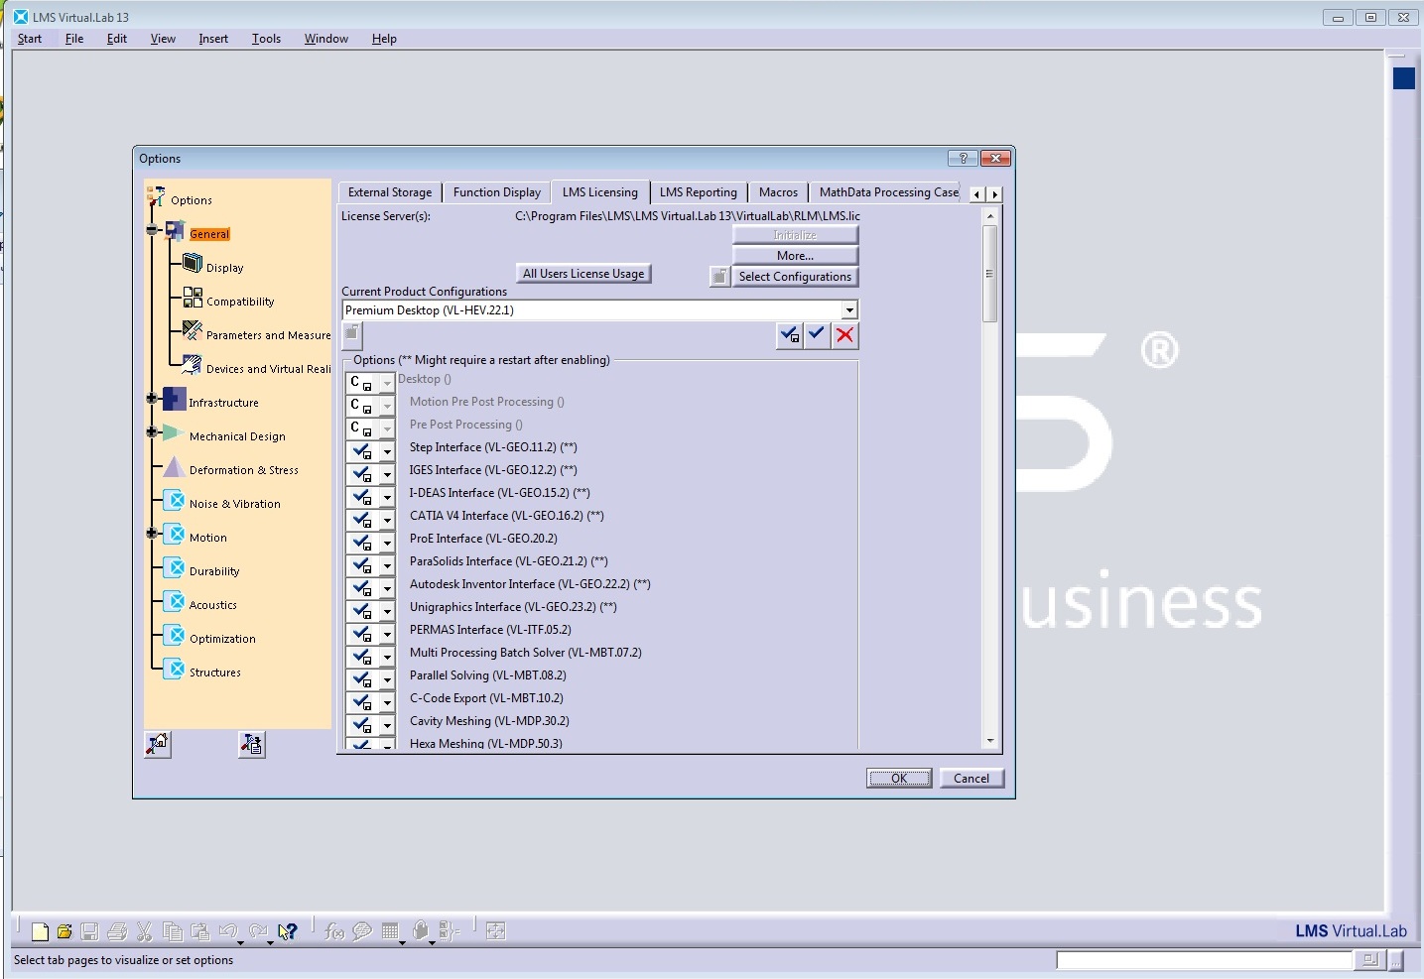Click the Print icon in bottom toolbar
This screenshot has height=979, width=1424.
[117, 931]
